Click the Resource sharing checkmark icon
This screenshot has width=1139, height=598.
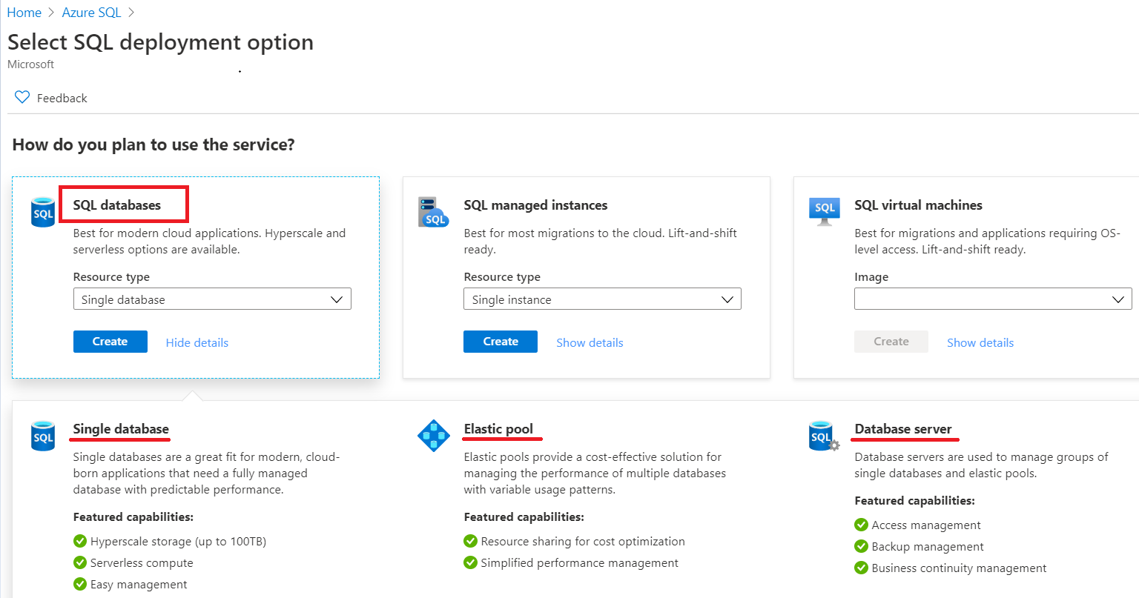pyautogui.click(x=470, y=541)
